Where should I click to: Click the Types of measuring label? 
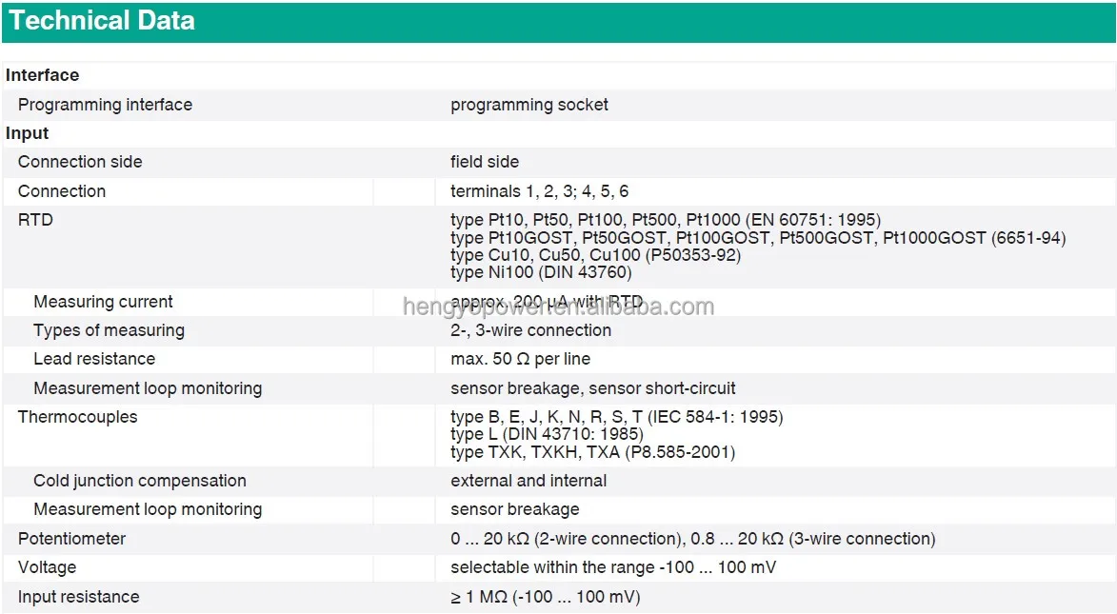109,330
